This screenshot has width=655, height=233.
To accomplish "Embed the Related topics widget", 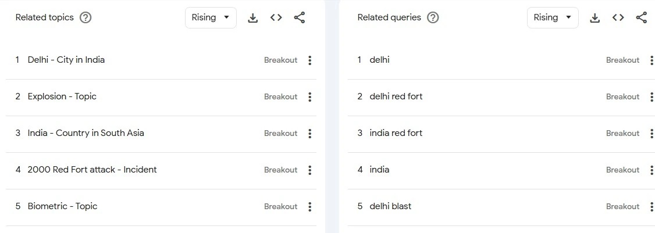I will click(276, 17).
